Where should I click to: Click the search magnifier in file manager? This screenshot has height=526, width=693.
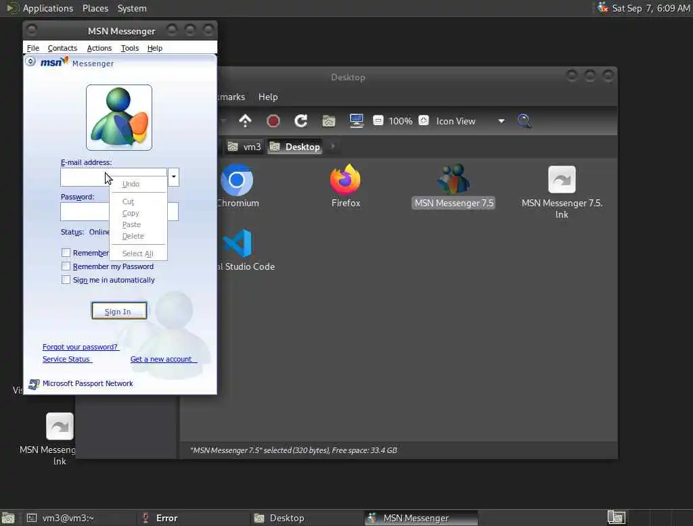(x=524, y=120)
